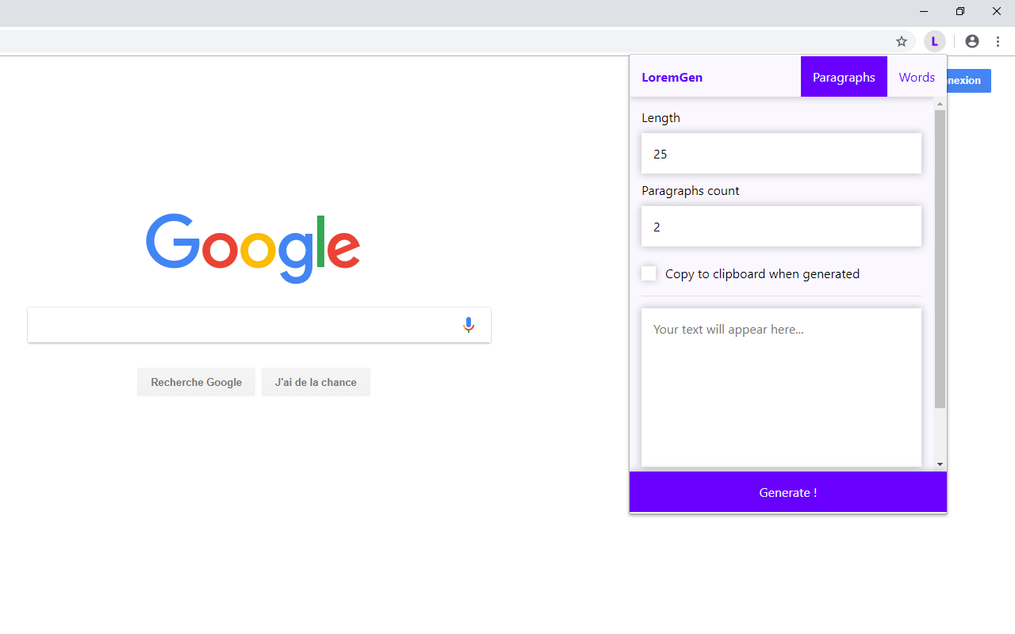This screenshot has width=1015, height=634.
Task: Open the Chrome three-dot menu
Action: click(x=998, y=41)
